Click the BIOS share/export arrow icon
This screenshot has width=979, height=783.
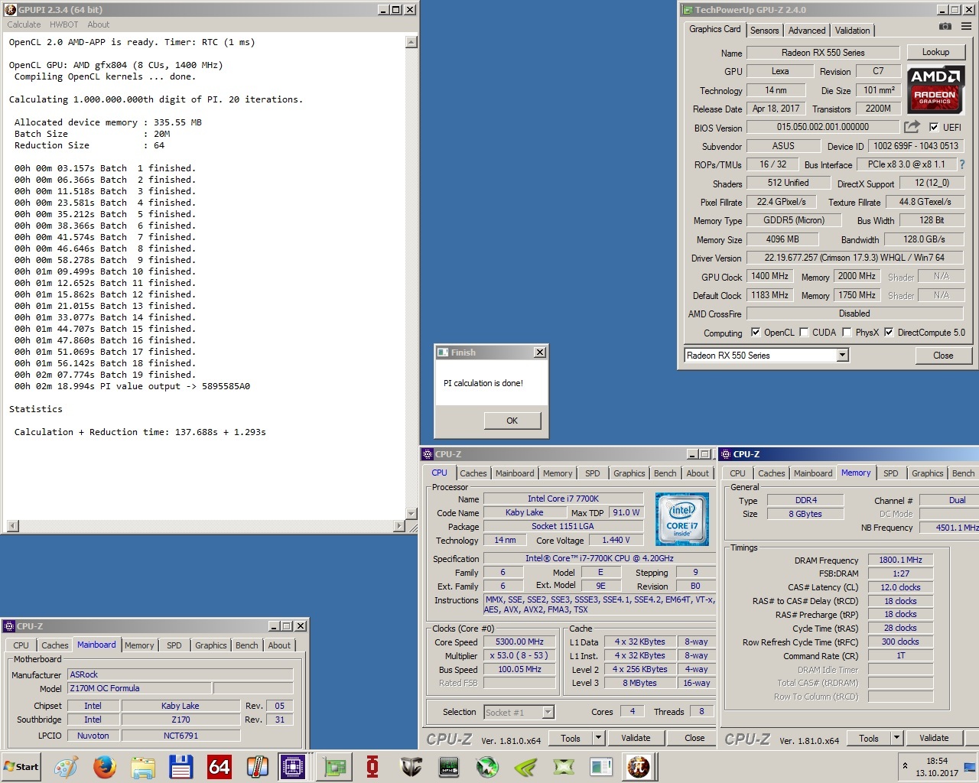pyautogui.click(x=912, y=127)
